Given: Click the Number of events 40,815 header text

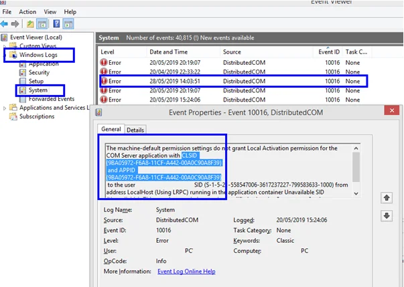Looking at the screenshot, I should click(x=190, y=38).
